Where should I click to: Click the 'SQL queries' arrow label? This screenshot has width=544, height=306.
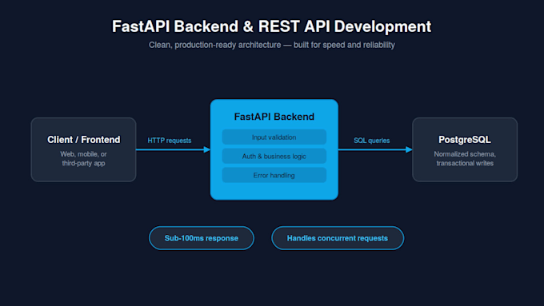371,141
